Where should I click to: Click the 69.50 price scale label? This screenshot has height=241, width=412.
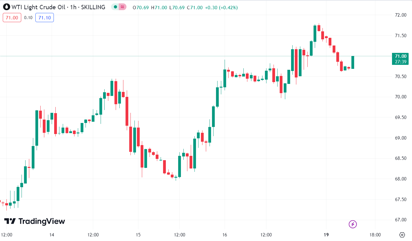coord(401,117)
